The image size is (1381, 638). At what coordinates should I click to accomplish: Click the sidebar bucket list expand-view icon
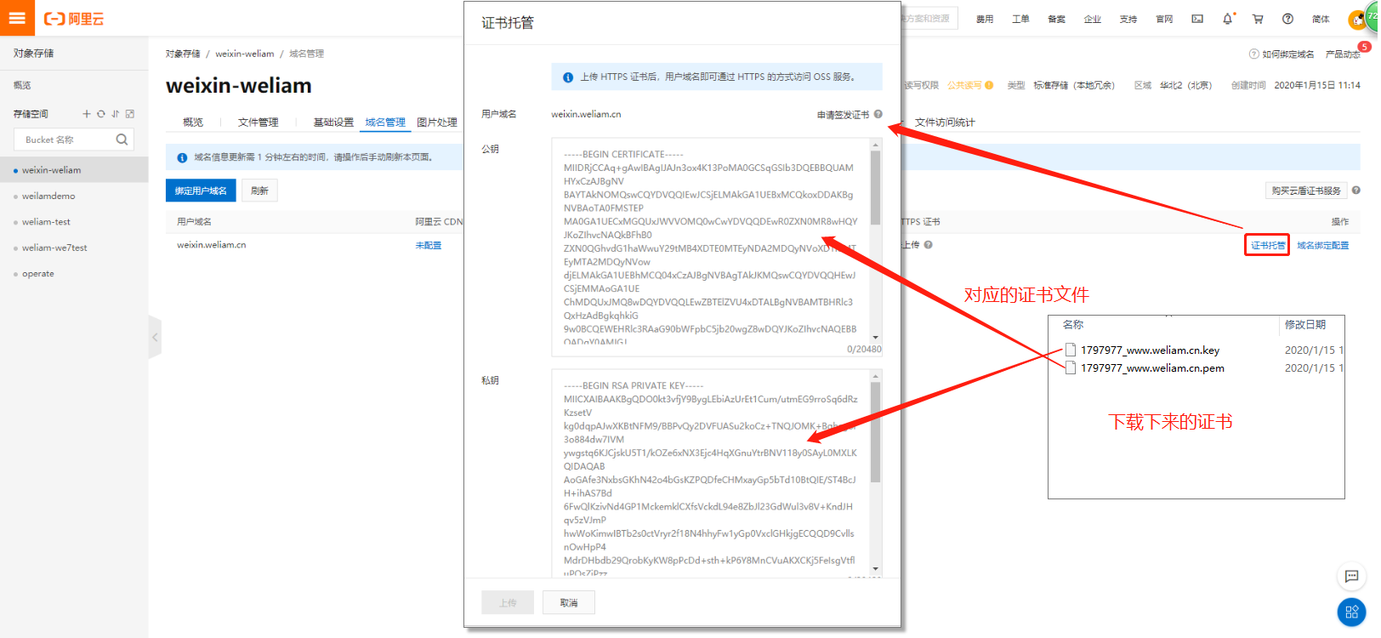click(x=130, y=114)
